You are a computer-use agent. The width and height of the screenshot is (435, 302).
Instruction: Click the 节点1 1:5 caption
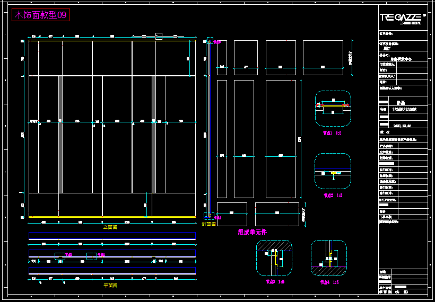[332, 134]
